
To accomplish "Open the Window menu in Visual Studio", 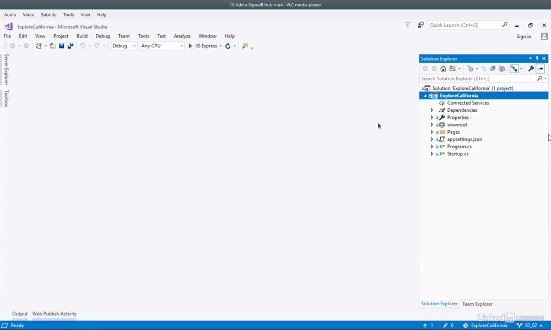I will (207, 36).
